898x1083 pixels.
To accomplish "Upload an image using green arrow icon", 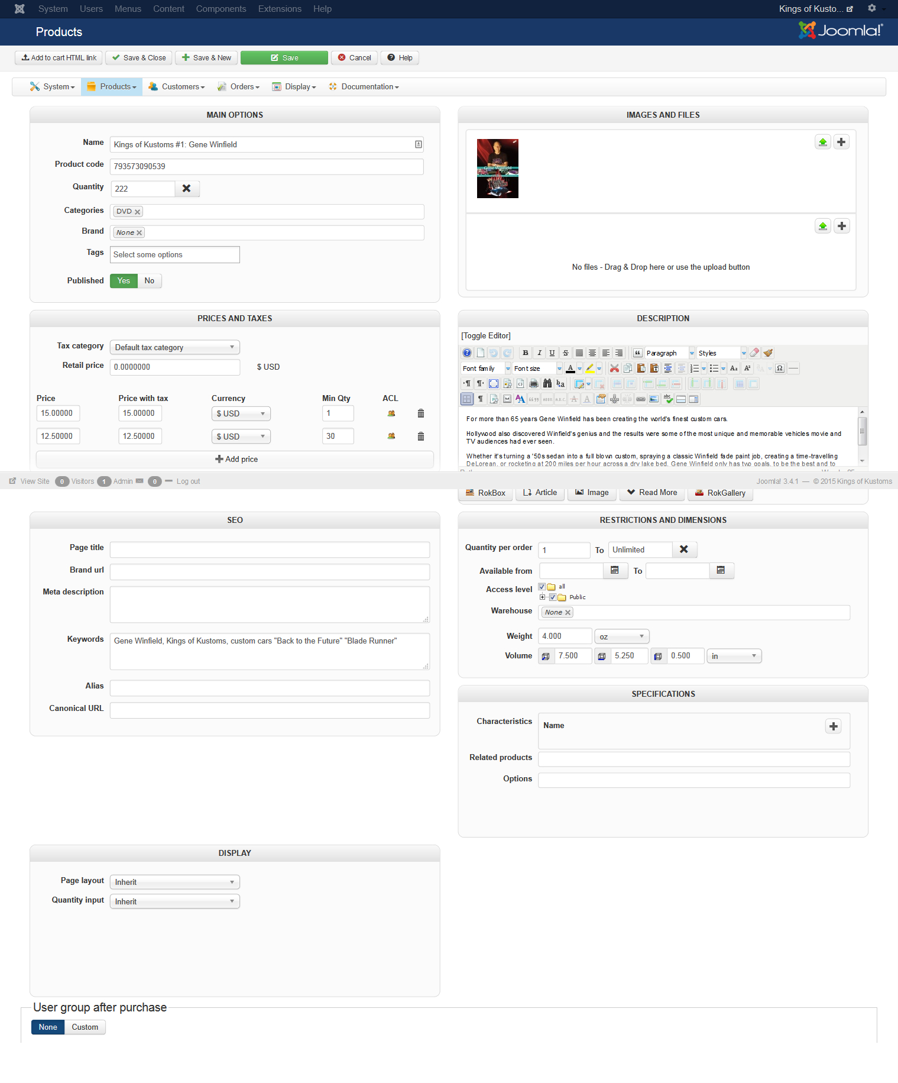I will (x=823, y=142).
